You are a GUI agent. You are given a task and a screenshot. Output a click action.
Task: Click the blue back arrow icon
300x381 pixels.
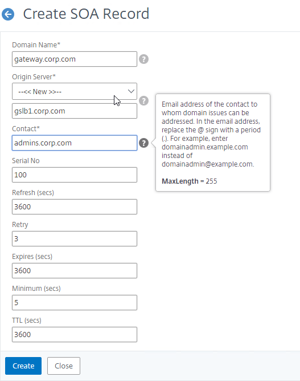(8, 14)
